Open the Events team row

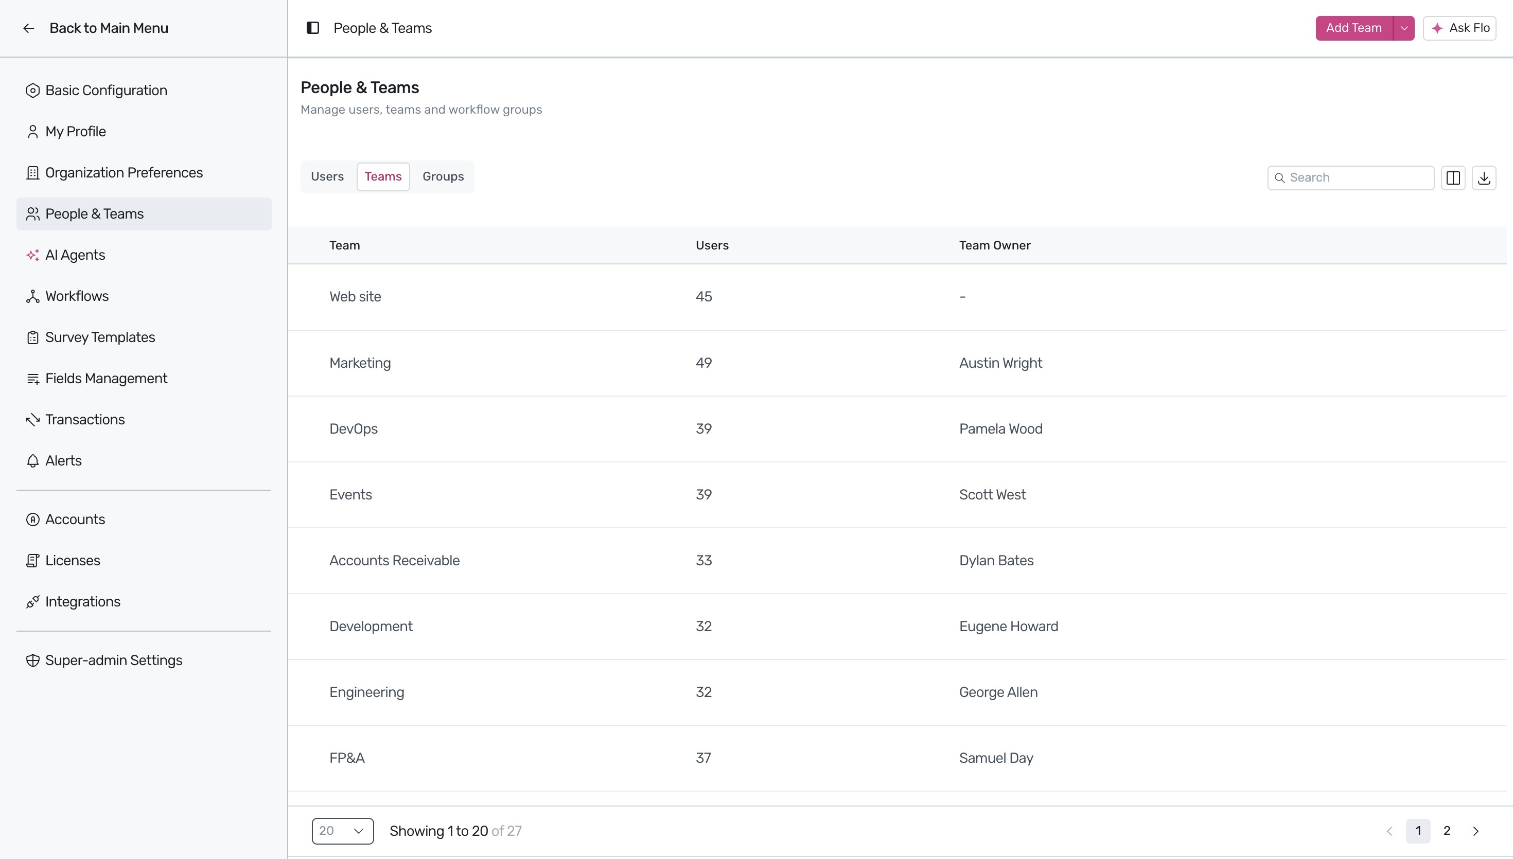898,494
